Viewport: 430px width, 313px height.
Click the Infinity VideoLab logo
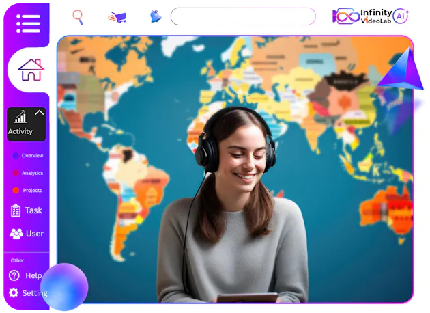pyautogui.click(x=363, y=16)
